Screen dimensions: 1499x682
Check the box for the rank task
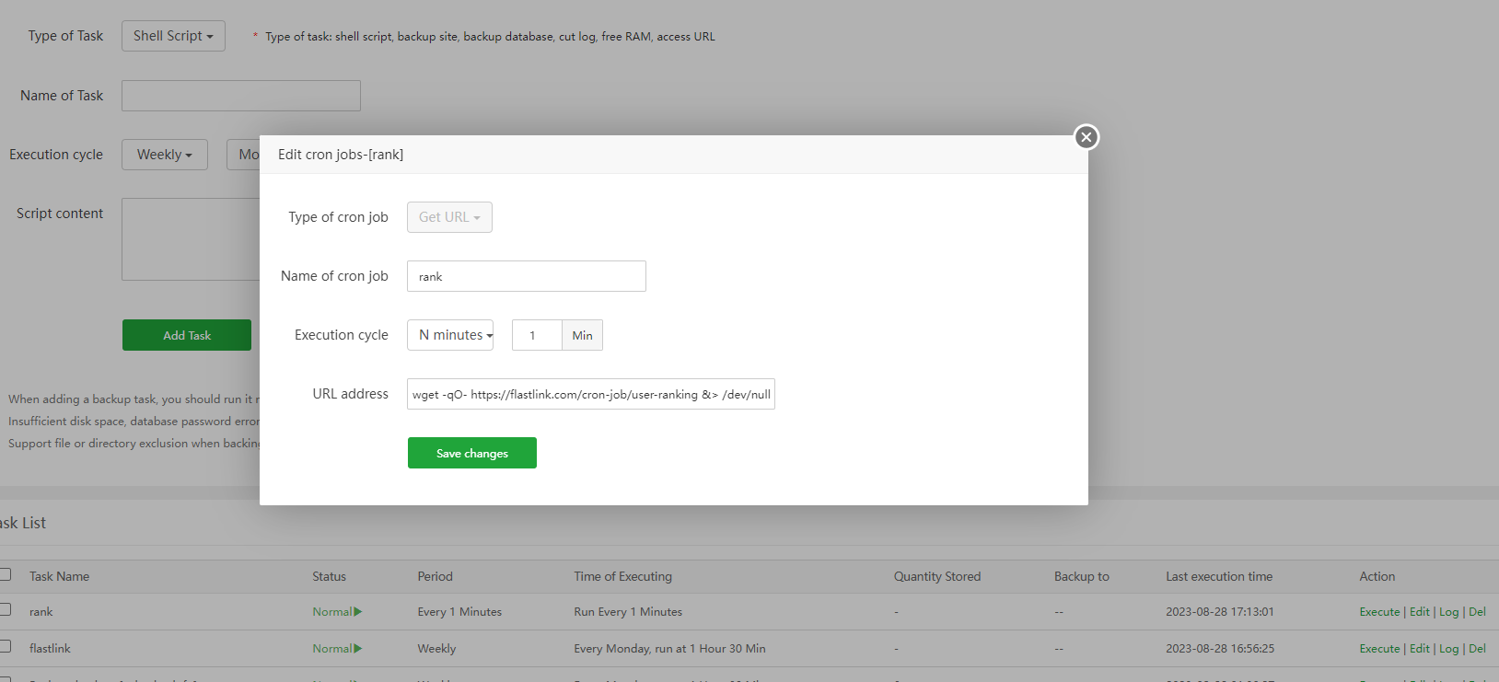6,609
